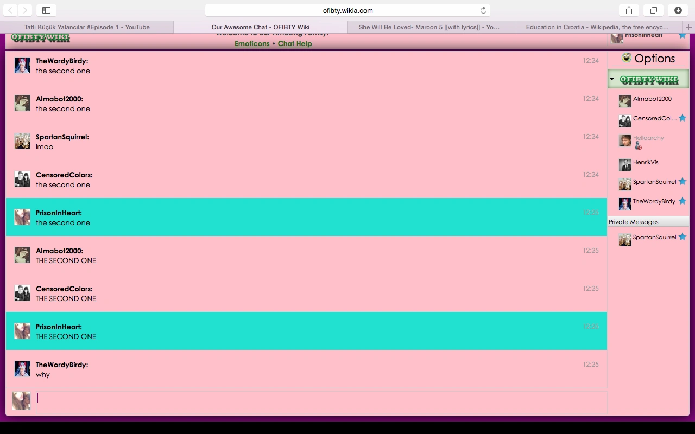This screenshot has height=434, width=695.
Task: Show the Safari sidebar
Action: pyautogui.click(x=46, y=10)
